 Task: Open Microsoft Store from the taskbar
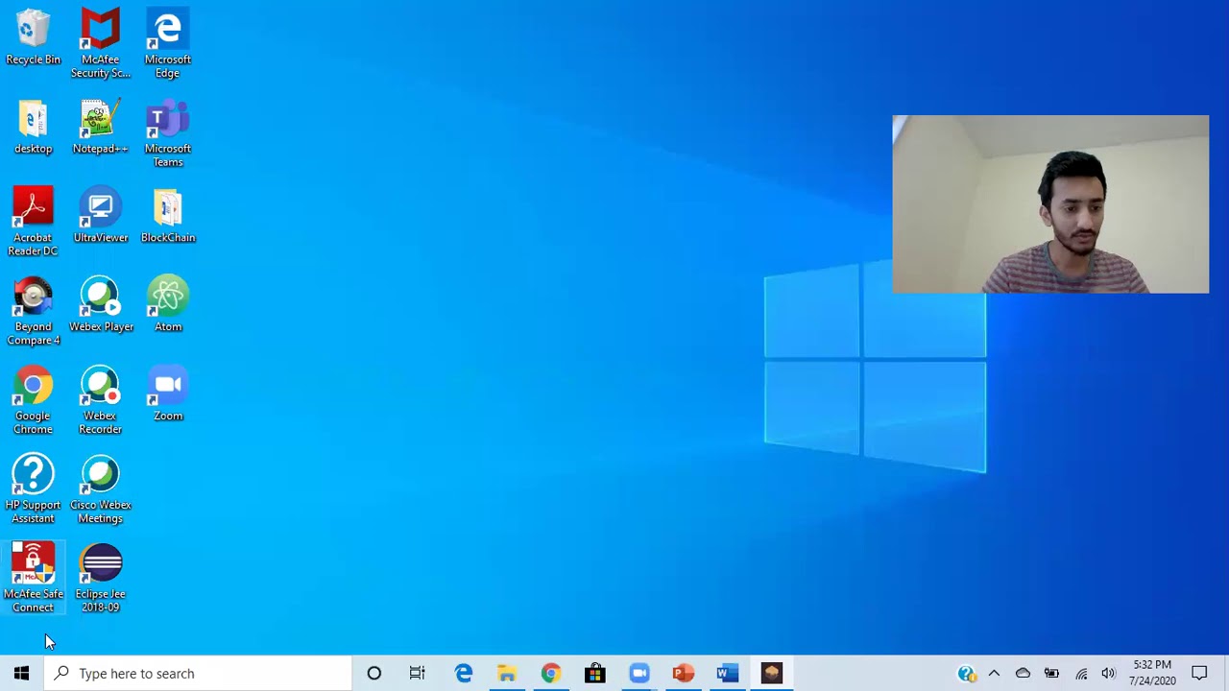pyautogui.click(x=595, y=674)
